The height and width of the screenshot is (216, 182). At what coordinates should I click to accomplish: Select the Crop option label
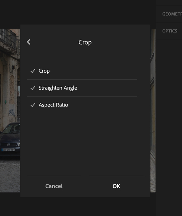(44, 71)
